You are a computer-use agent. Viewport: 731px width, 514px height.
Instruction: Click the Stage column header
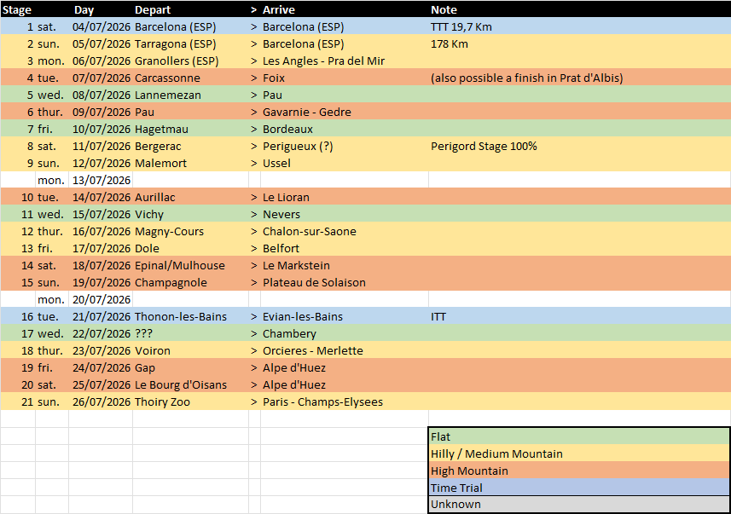[x=17, y=9]
